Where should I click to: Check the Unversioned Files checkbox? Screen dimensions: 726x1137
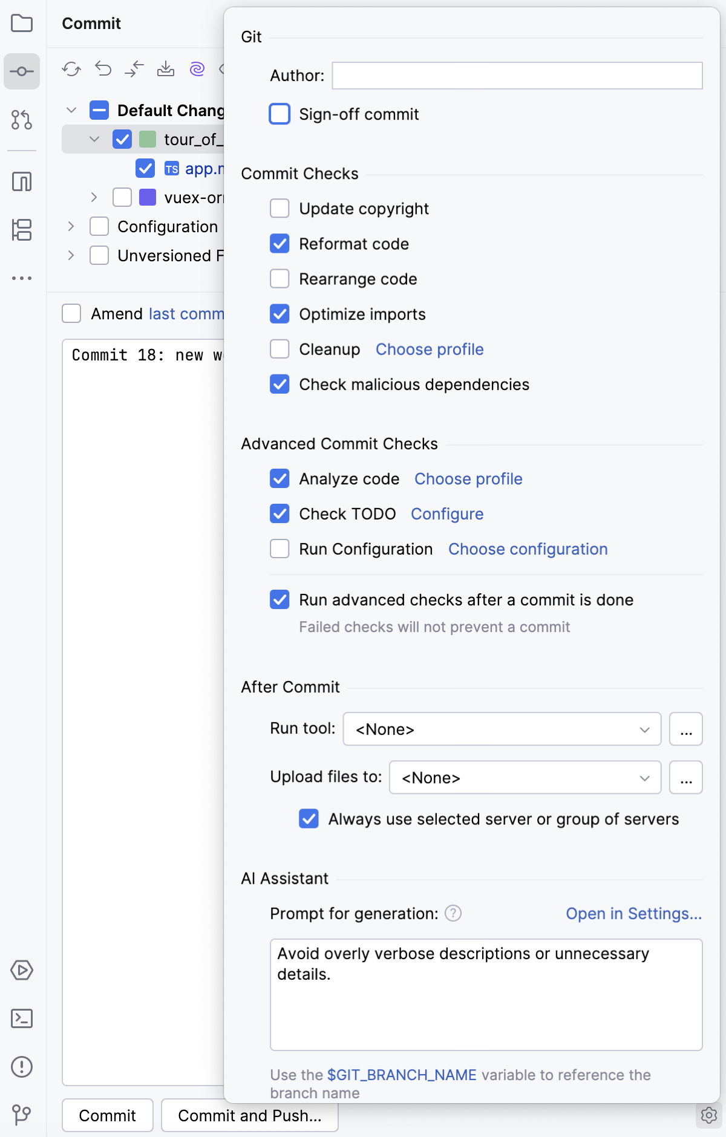coord(99,255)
